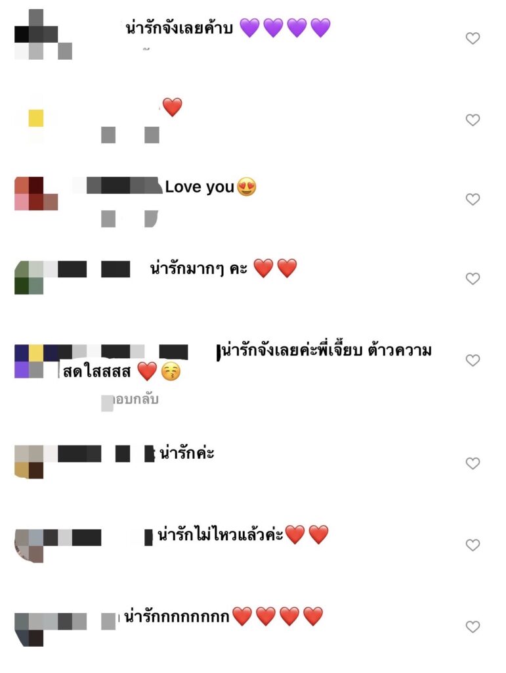The height and width of the screenshot is (673, 506).
Task: Like the 'น่ารักกกกกกกก' comment
Action: point(473,626)
